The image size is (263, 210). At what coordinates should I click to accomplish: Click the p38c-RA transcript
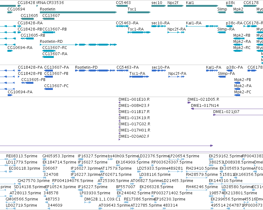coord(229,26)
